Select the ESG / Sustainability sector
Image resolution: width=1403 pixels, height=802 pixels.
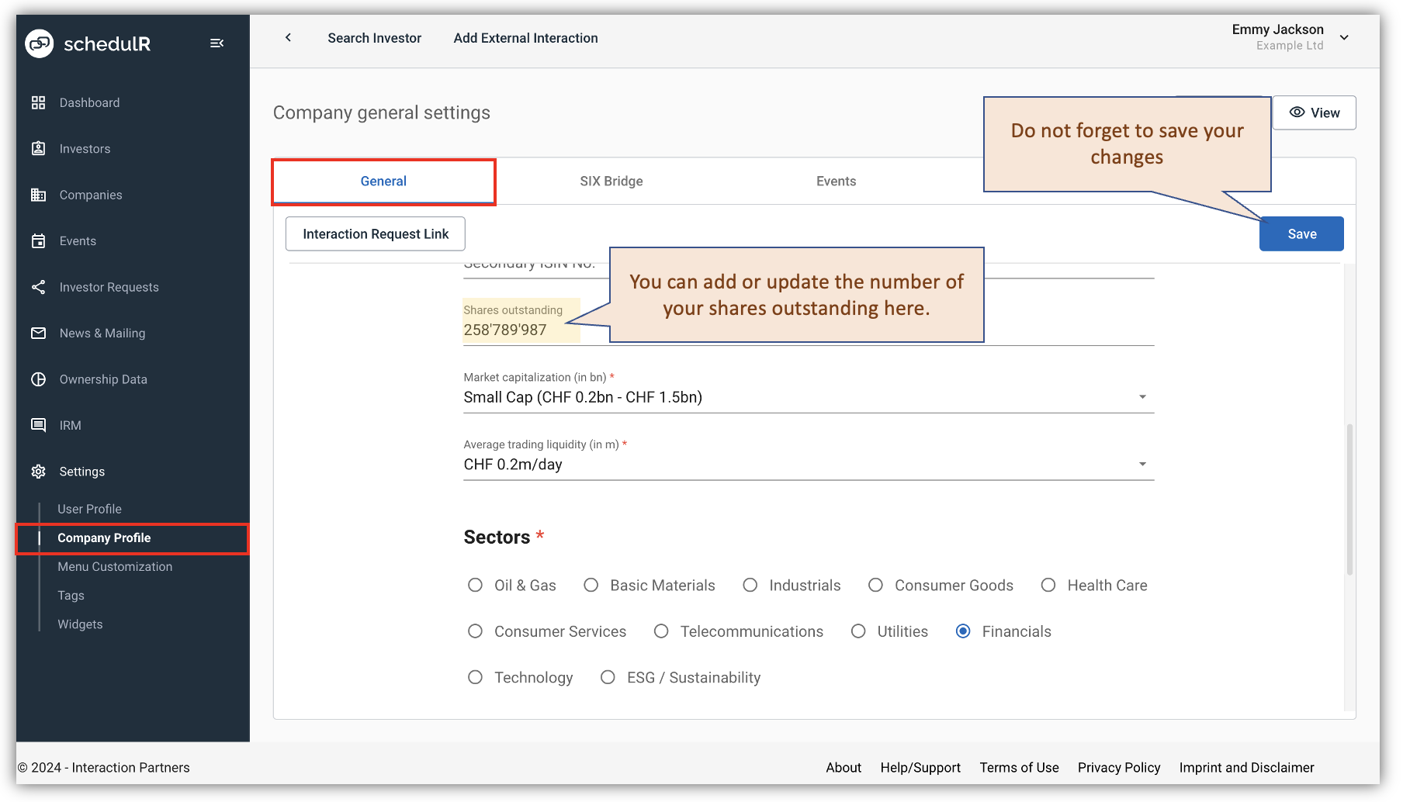pos(608,676)
